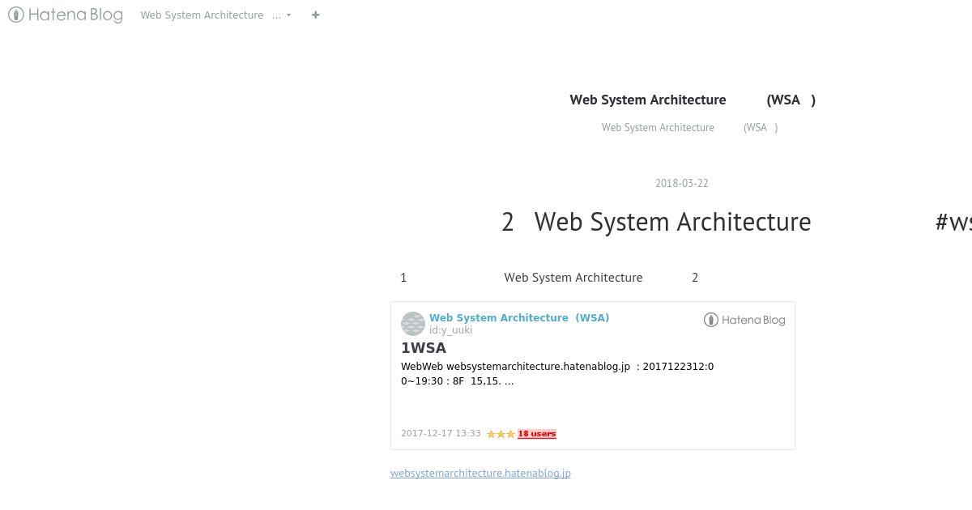Open the bold Web System Architecture (WSA) blog title
The height and width of the screenshot is (510, 972).
(x=693, y=100)
